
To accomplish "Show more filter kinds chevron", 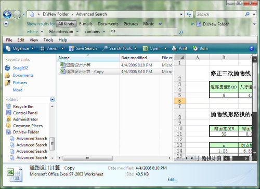I will (160, 24).
